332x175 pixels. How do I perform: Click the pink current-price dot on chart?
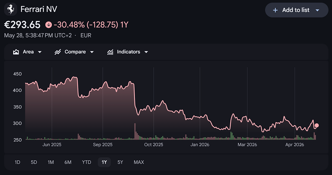tap(317, 125)
